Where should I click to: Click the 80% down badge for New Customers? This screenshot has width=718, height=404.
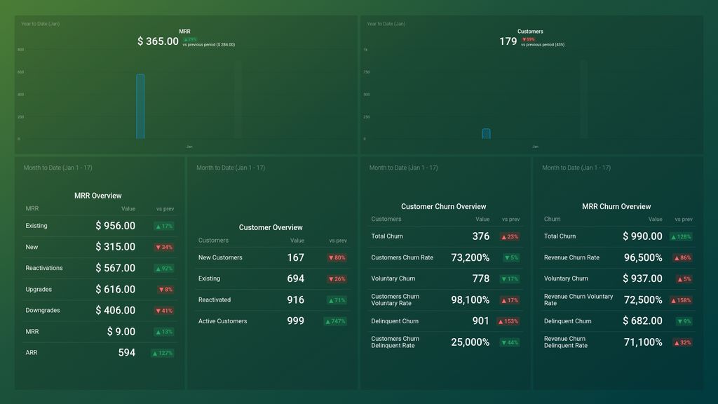coord(337,258)
